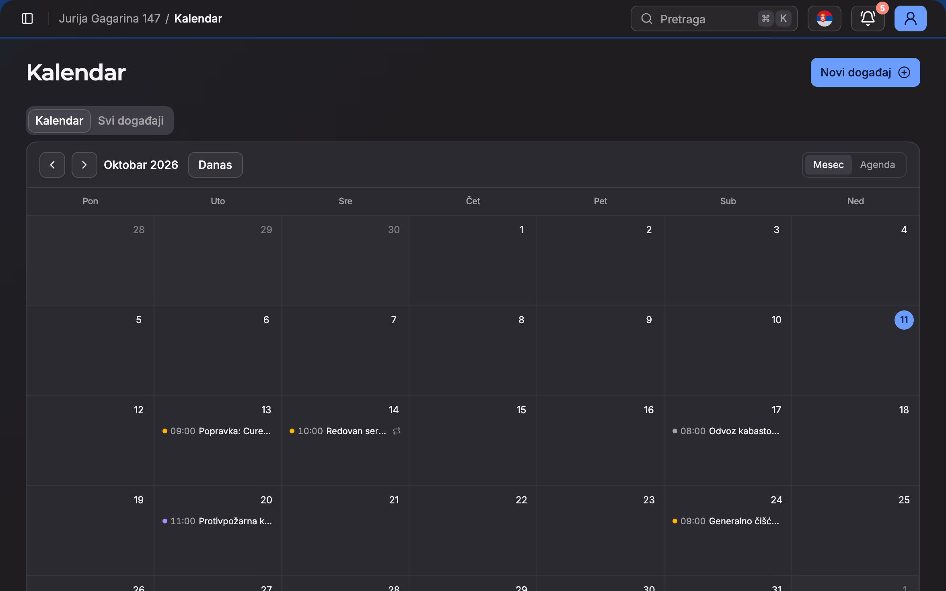Open the user profile avatar menu
The image size is (946, 591).
[x=910, y=18]
